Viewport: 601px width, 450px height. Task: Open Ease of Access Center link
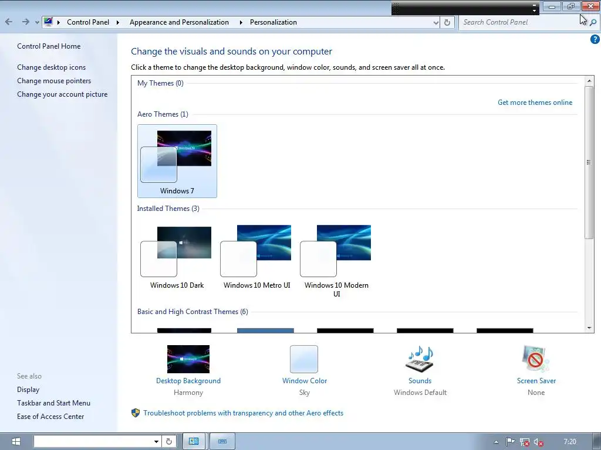click(50, 417)
